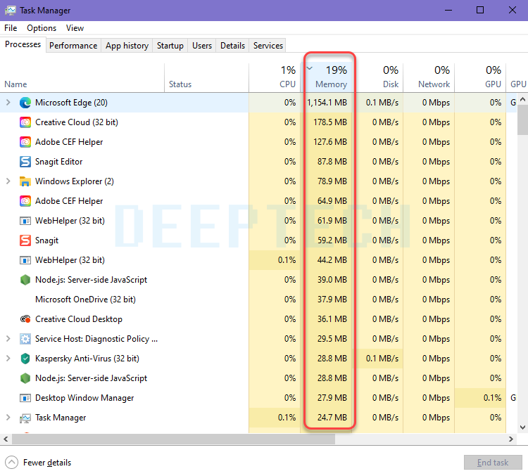Click the 44.2 MB WebHelper icon
528x476 pixels.
25,260
